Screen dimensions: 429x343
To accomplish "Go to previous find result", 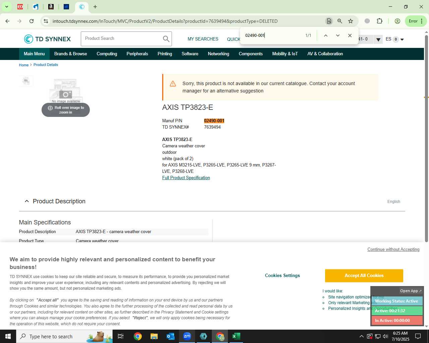I will coord(325,36).
